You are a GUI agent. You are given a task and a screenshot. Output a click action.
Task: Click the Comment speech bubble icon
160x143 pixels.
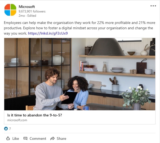(25, 138)
